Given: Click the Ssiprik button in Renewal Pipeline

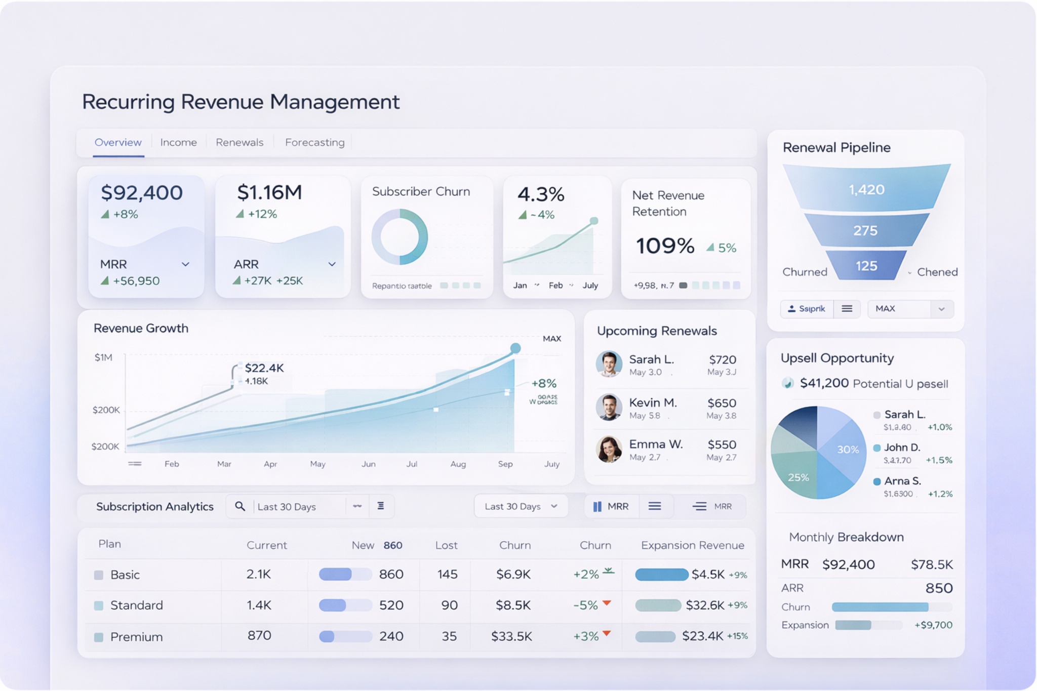Looking at the screenshot, I should point(808,309).
